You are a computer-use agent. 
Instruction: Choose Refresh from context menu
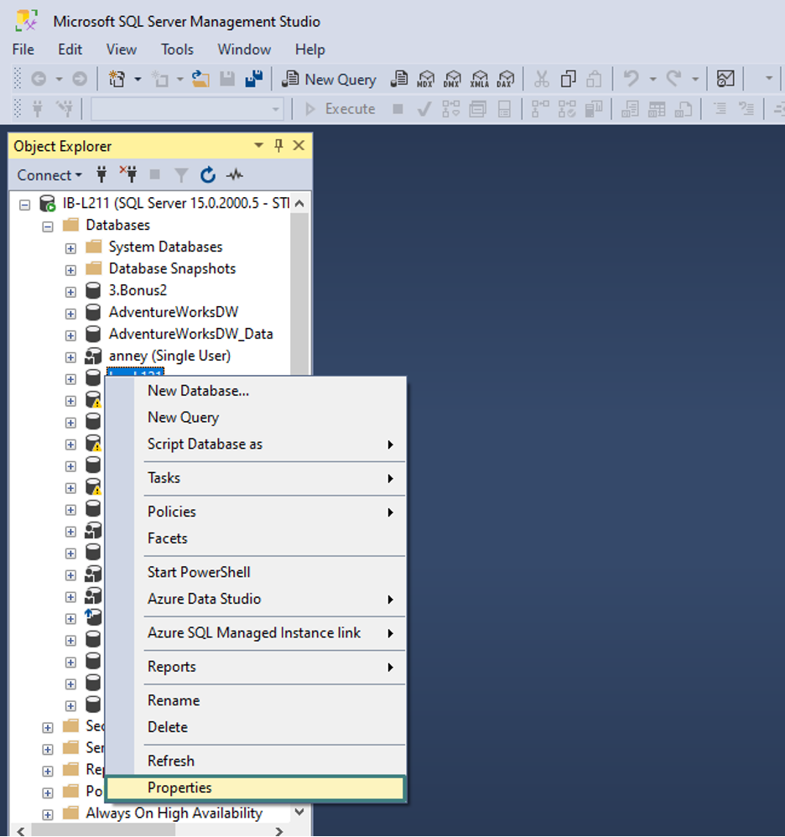tap(255, 761)
